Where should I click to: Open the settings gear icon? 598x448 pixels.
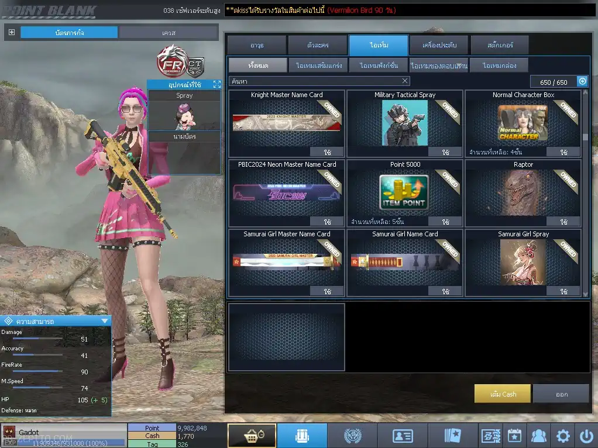tap(563, 435)
